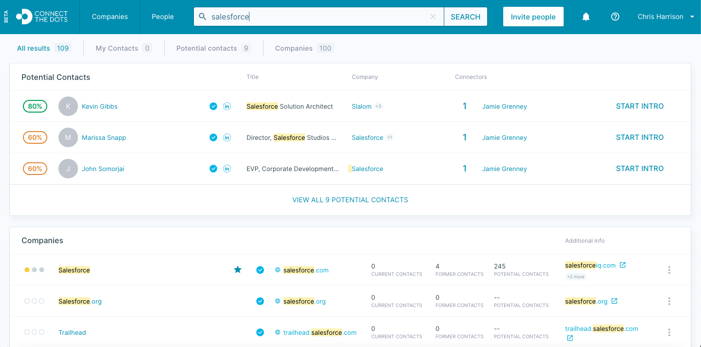Open Slalom company link

point(361,106)
